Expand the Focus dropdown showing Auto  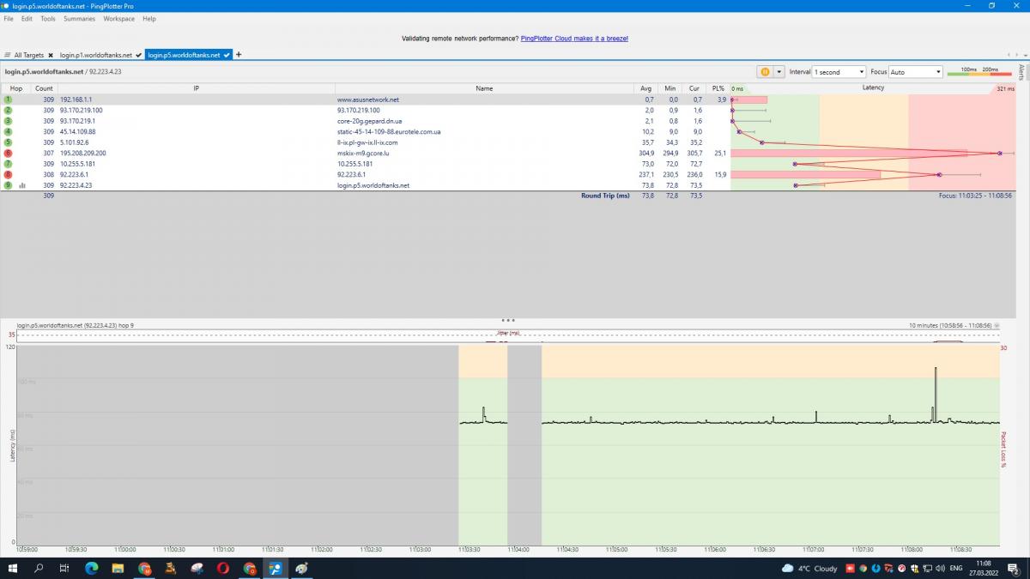[x=916, y=72]
